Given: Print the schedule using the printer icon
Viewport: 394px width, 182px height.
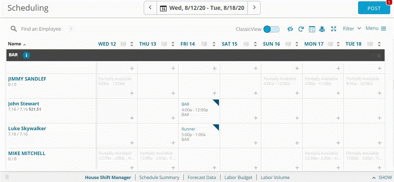Looking at the screenshot, I should click(322, 29).
